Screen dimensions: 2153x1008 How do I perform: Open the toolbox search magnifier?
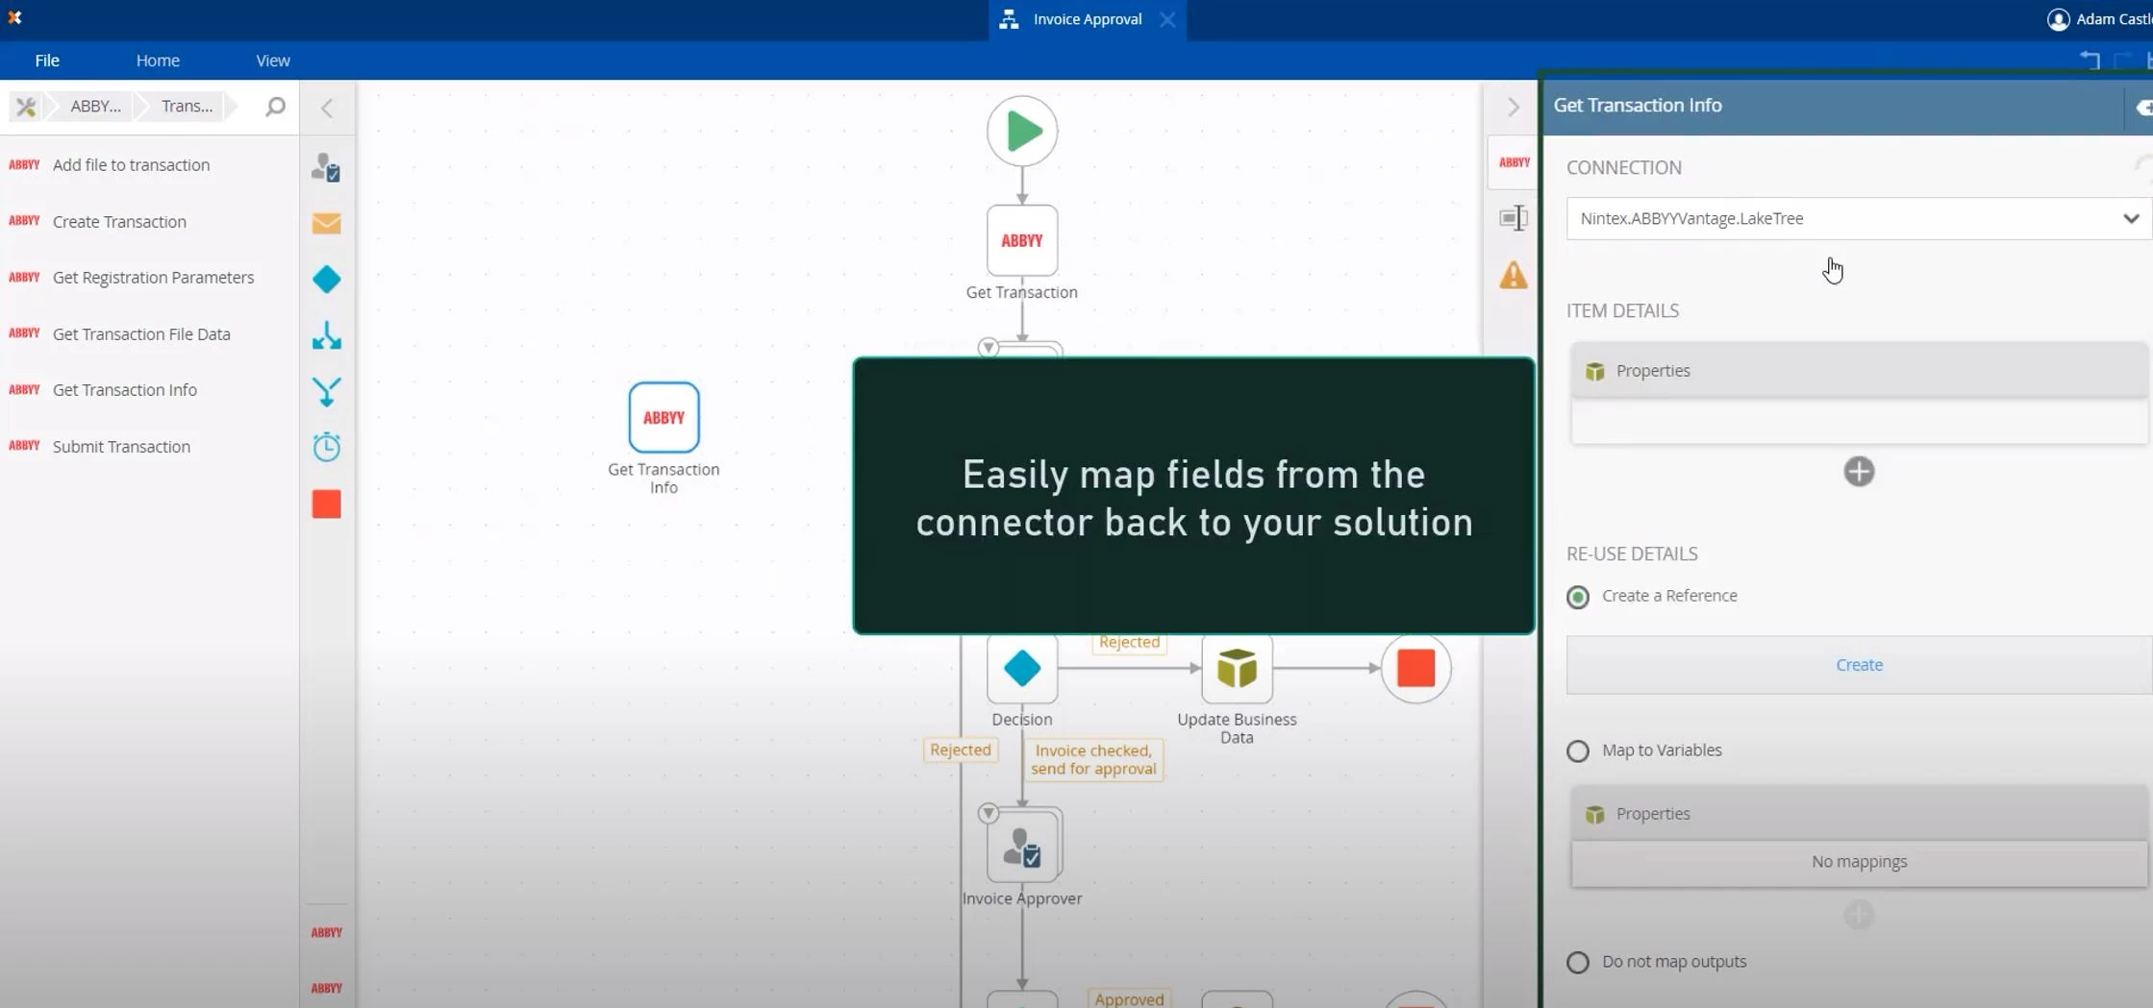pyautogui.click(x=275, y=107)
